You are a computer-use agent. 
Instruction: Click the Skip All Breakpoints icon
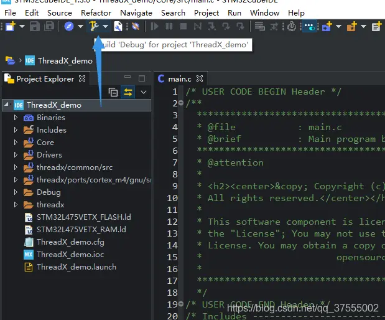pos(136,26)
